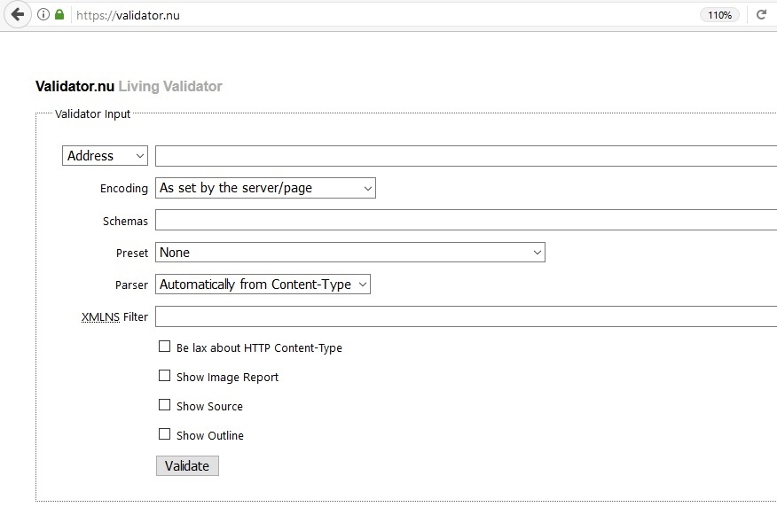Screen dimensions: 777x507
Task: Check the Show Image Report box
Action: point(164,376)
